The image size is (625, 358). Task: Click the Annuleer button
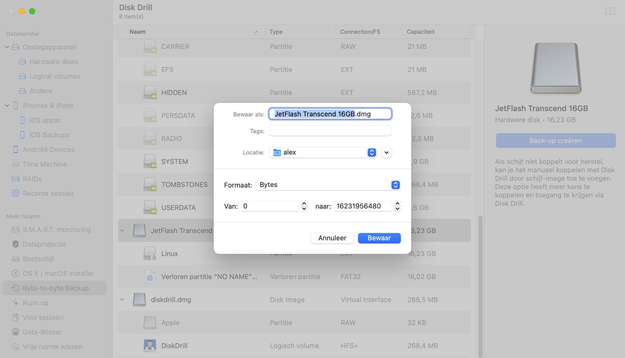332,238
